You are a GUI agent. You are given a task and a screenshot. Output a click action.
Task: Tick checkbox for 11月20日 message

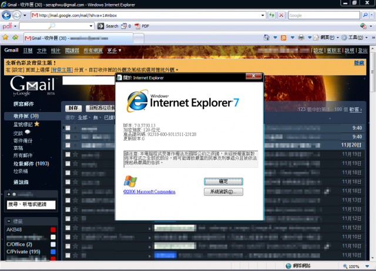(68, 145)
